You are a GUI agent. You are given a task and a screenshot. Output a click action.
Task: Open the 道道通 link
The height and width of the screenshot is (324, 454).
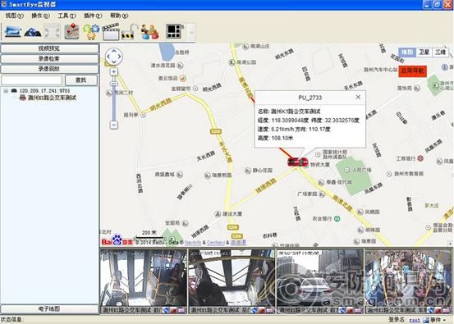[238, 243]
